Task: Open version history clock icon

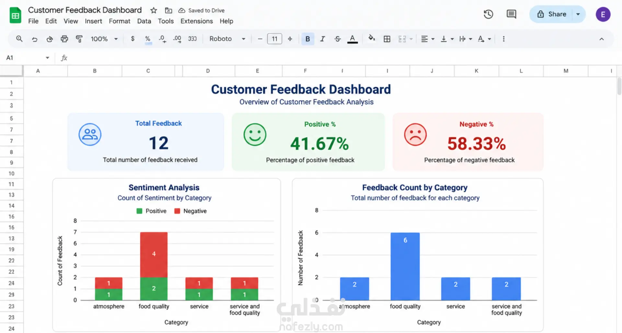Action: click(488, 14)
